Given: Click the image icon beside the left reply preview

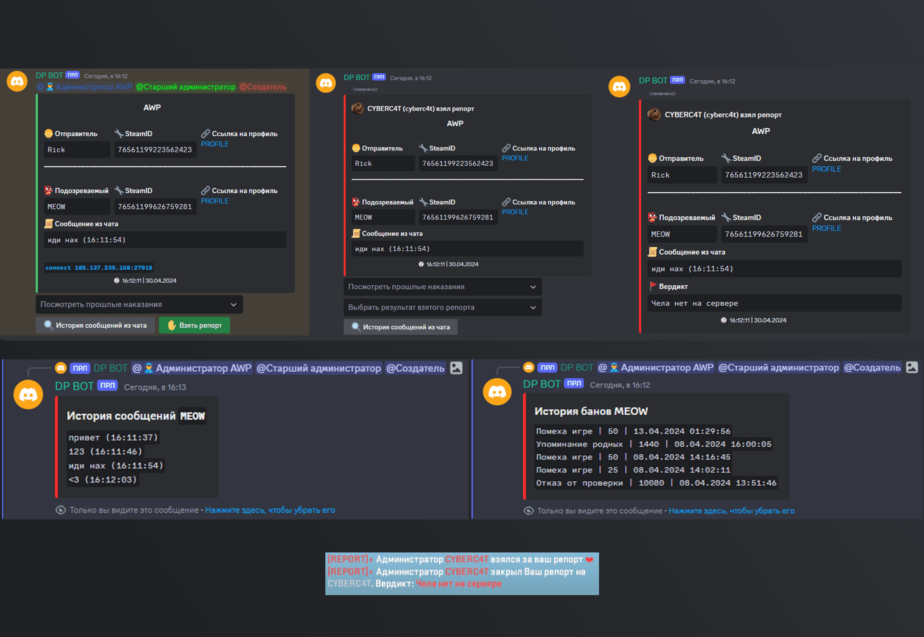Looking at the screenshot, I should point(456,368).
